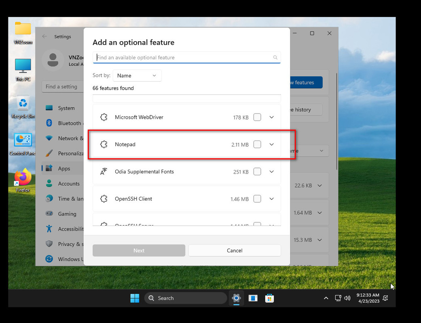This screenshot has height=323, width=421.
Task: Click the Microsoft WebDriver feature name
Action: click(x=139, y=117)
